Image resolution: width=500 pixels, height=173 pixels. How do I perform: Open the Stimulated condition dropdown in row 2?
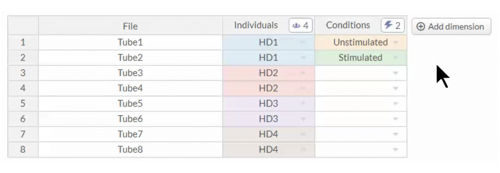tap(396, 58)
